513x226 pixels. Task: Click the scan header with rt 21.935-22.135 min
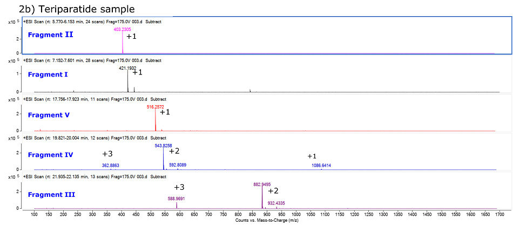click(95, 177)
